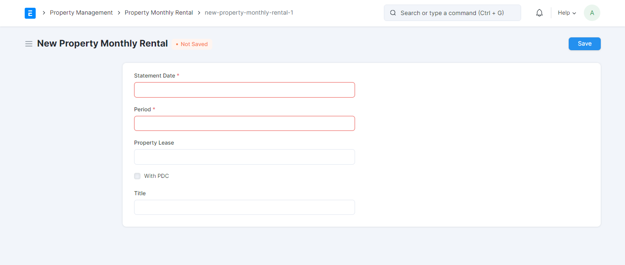This screenshot has width=625, height=265.
Task: Click the search magnifier icon
Action: [393, 13]
